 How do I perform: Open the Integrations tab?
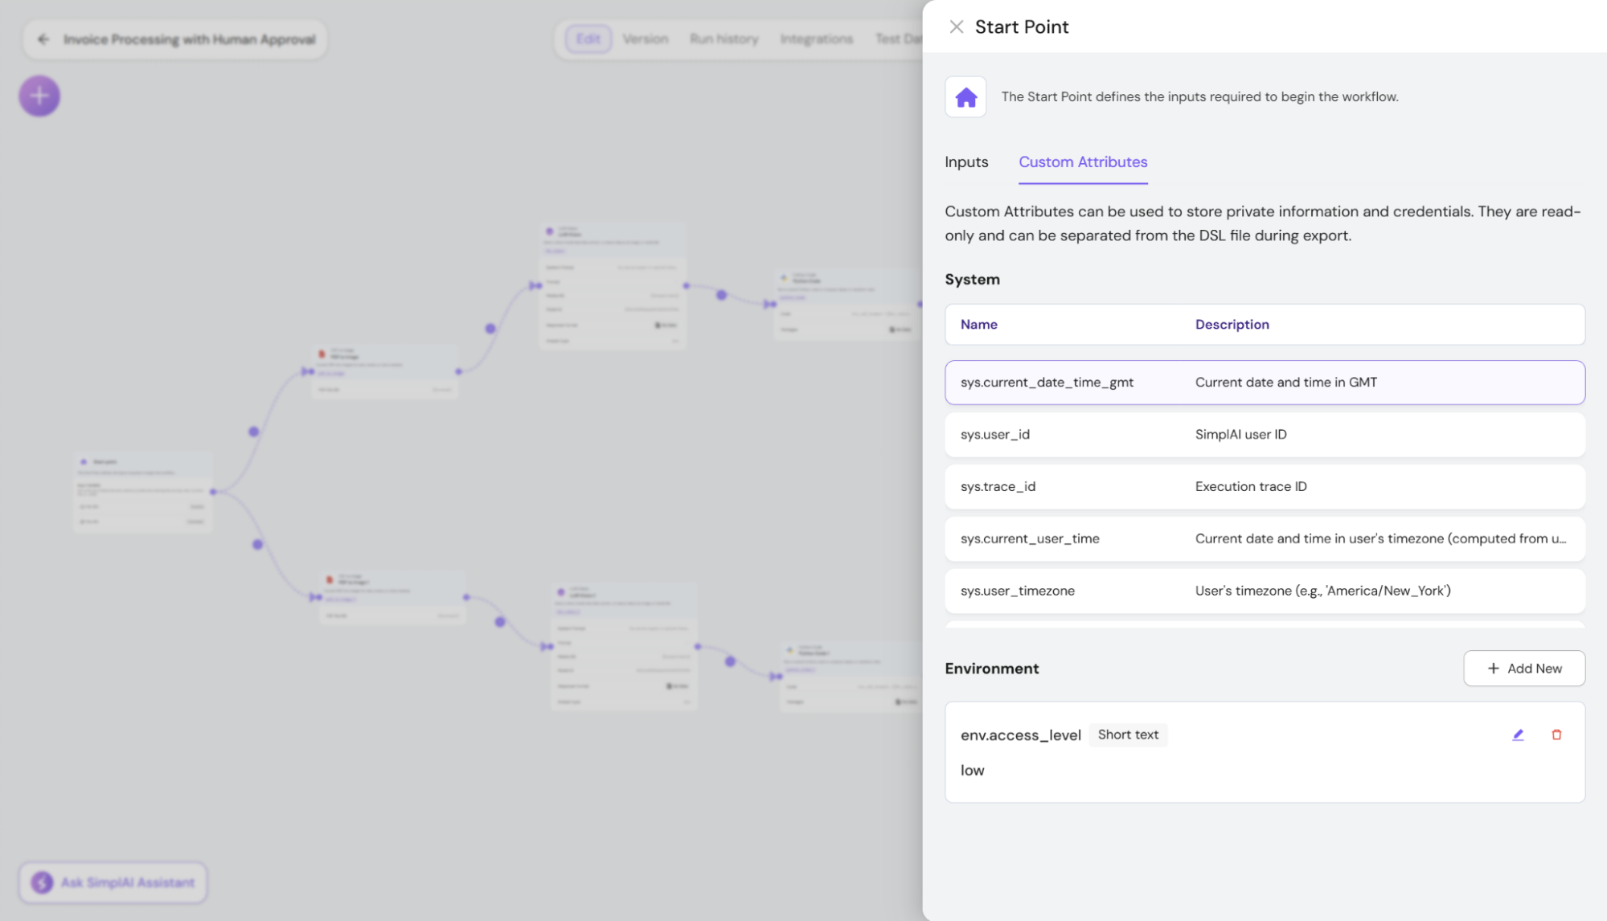click(x=816, y=39)
